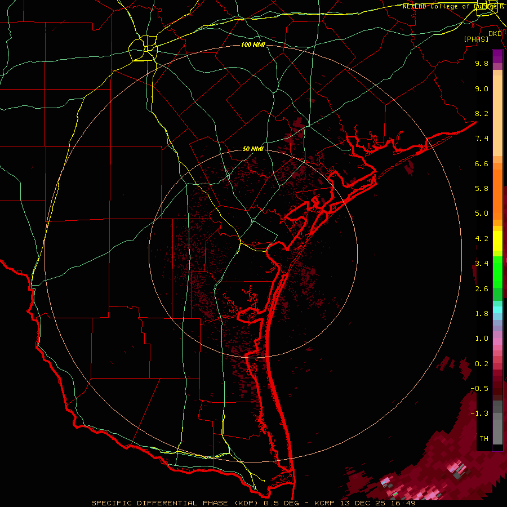Click the '13 DEC 25' date in footer
Screen dimensions: 507x507
363,503
